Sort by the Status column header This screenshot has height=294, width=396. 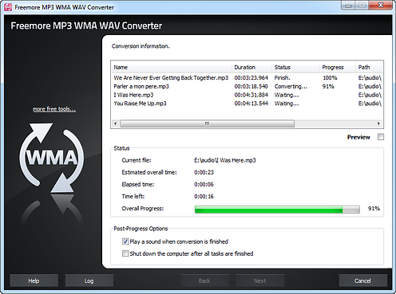coord(295,67)
